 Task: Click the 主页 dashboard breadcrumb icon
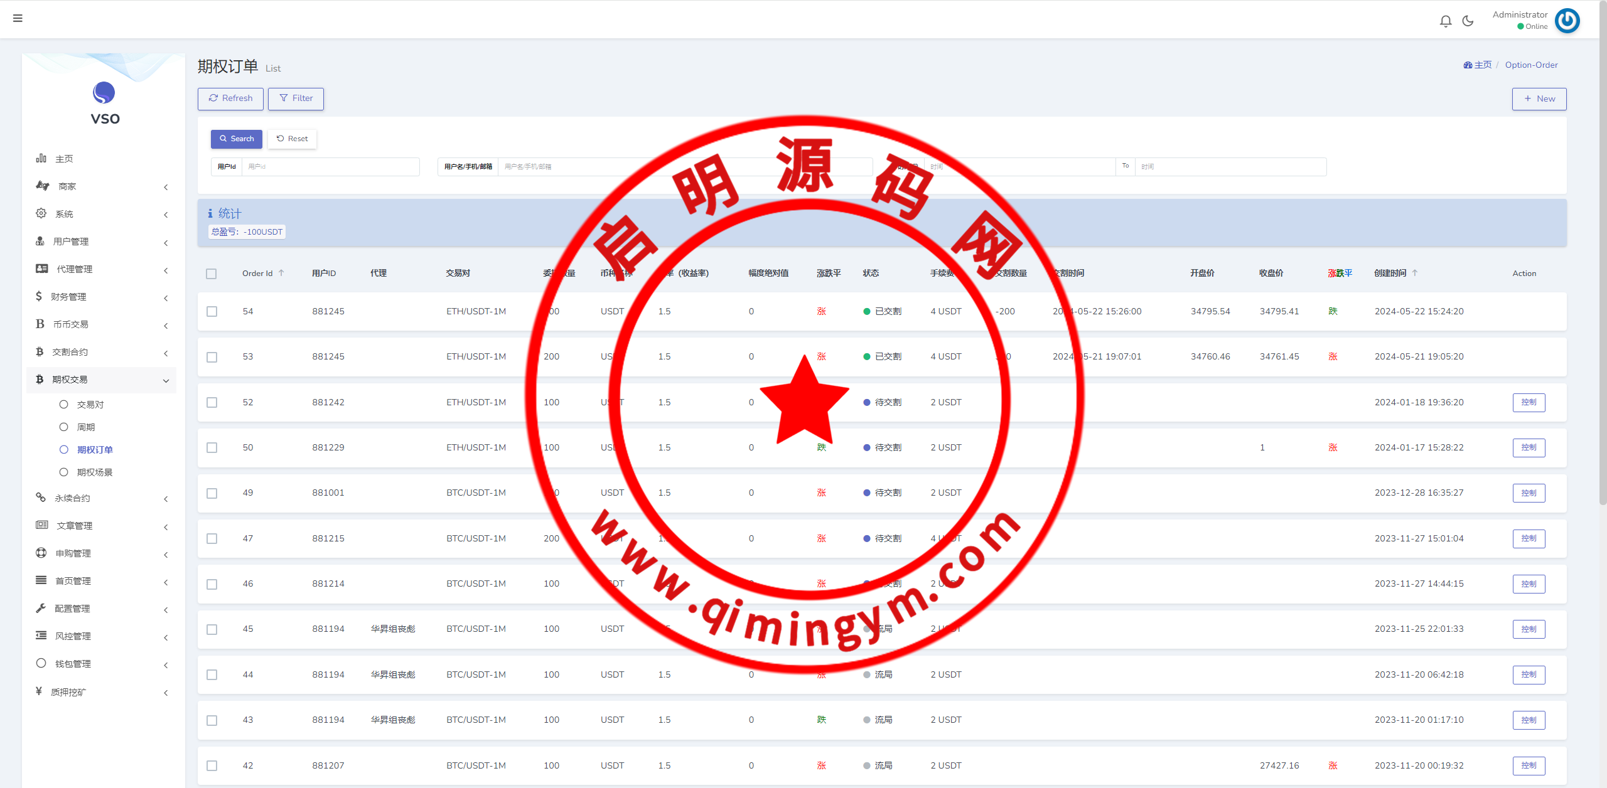pos(1468,65)
